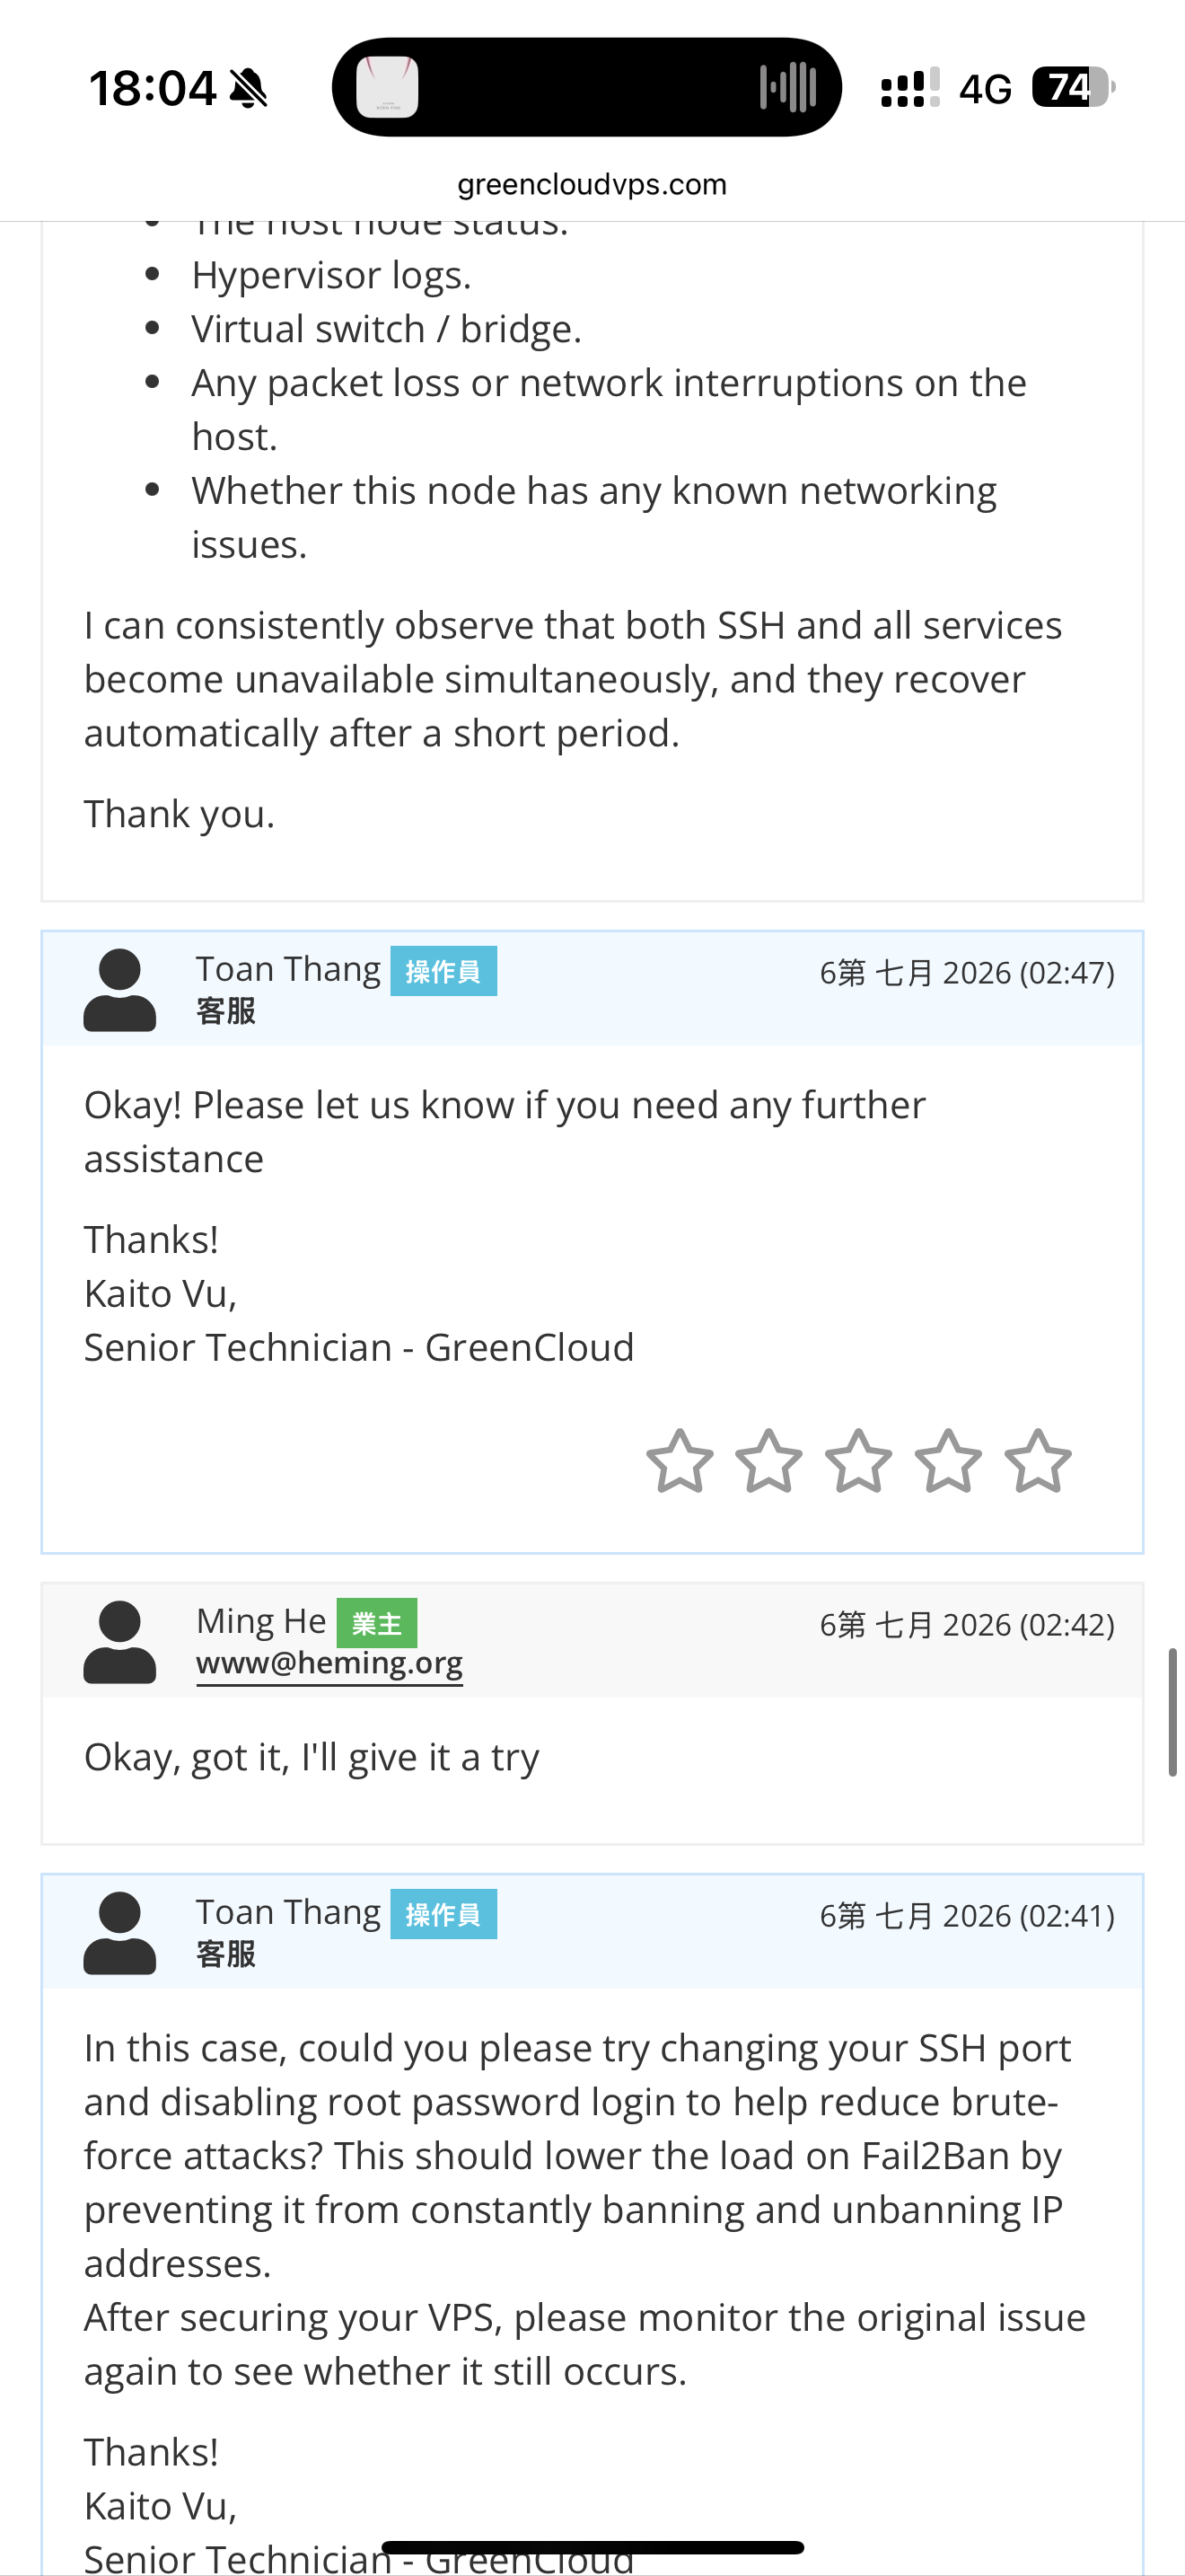Tap the battery indicator showing 74
This screenshot has height=2576, width=1185.
point(1074,87)
